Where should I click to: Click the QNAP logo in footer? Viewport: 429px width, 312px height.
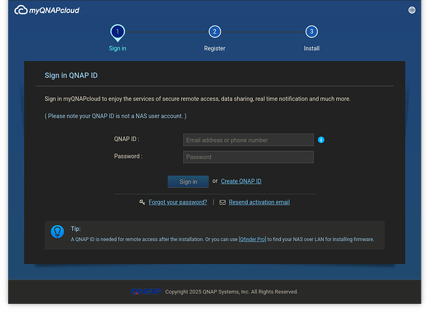[x=146, y=292]
